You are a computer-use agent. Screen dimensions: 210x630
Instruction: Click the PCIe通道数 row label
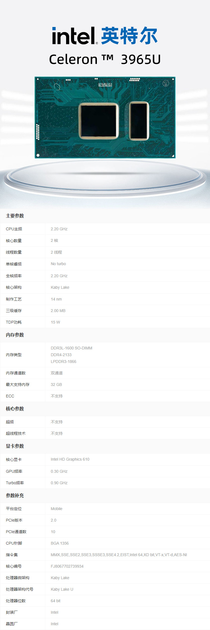click(x=16, y=532)
